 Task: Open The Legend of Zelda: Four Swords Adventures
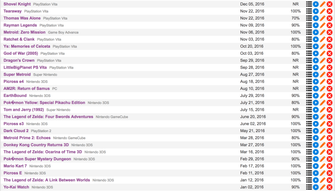click(x=48, y=117)
